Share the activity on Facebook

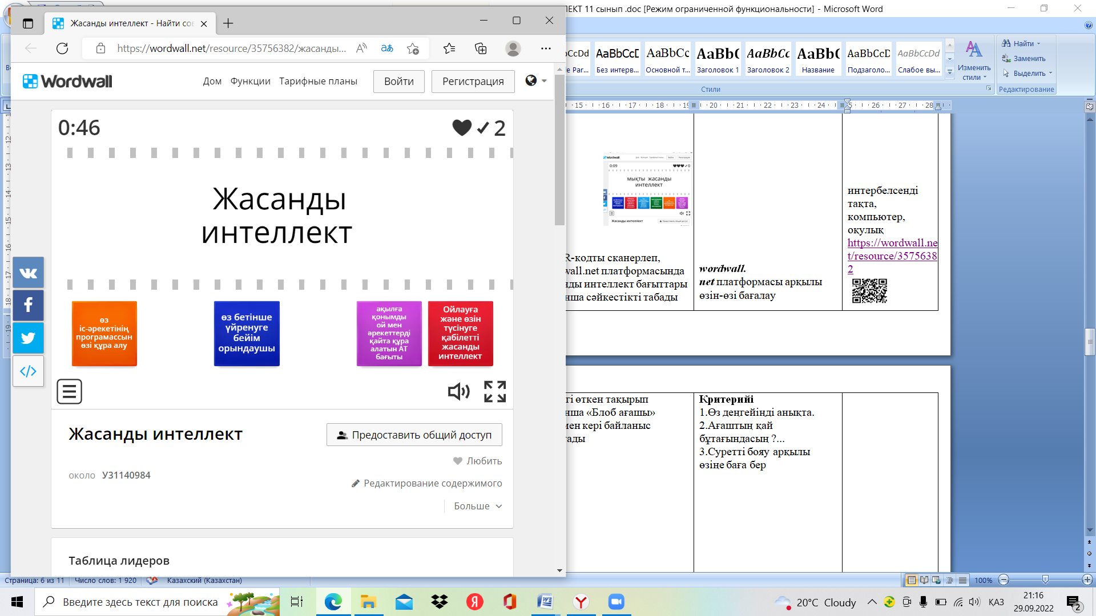[28, 305]
